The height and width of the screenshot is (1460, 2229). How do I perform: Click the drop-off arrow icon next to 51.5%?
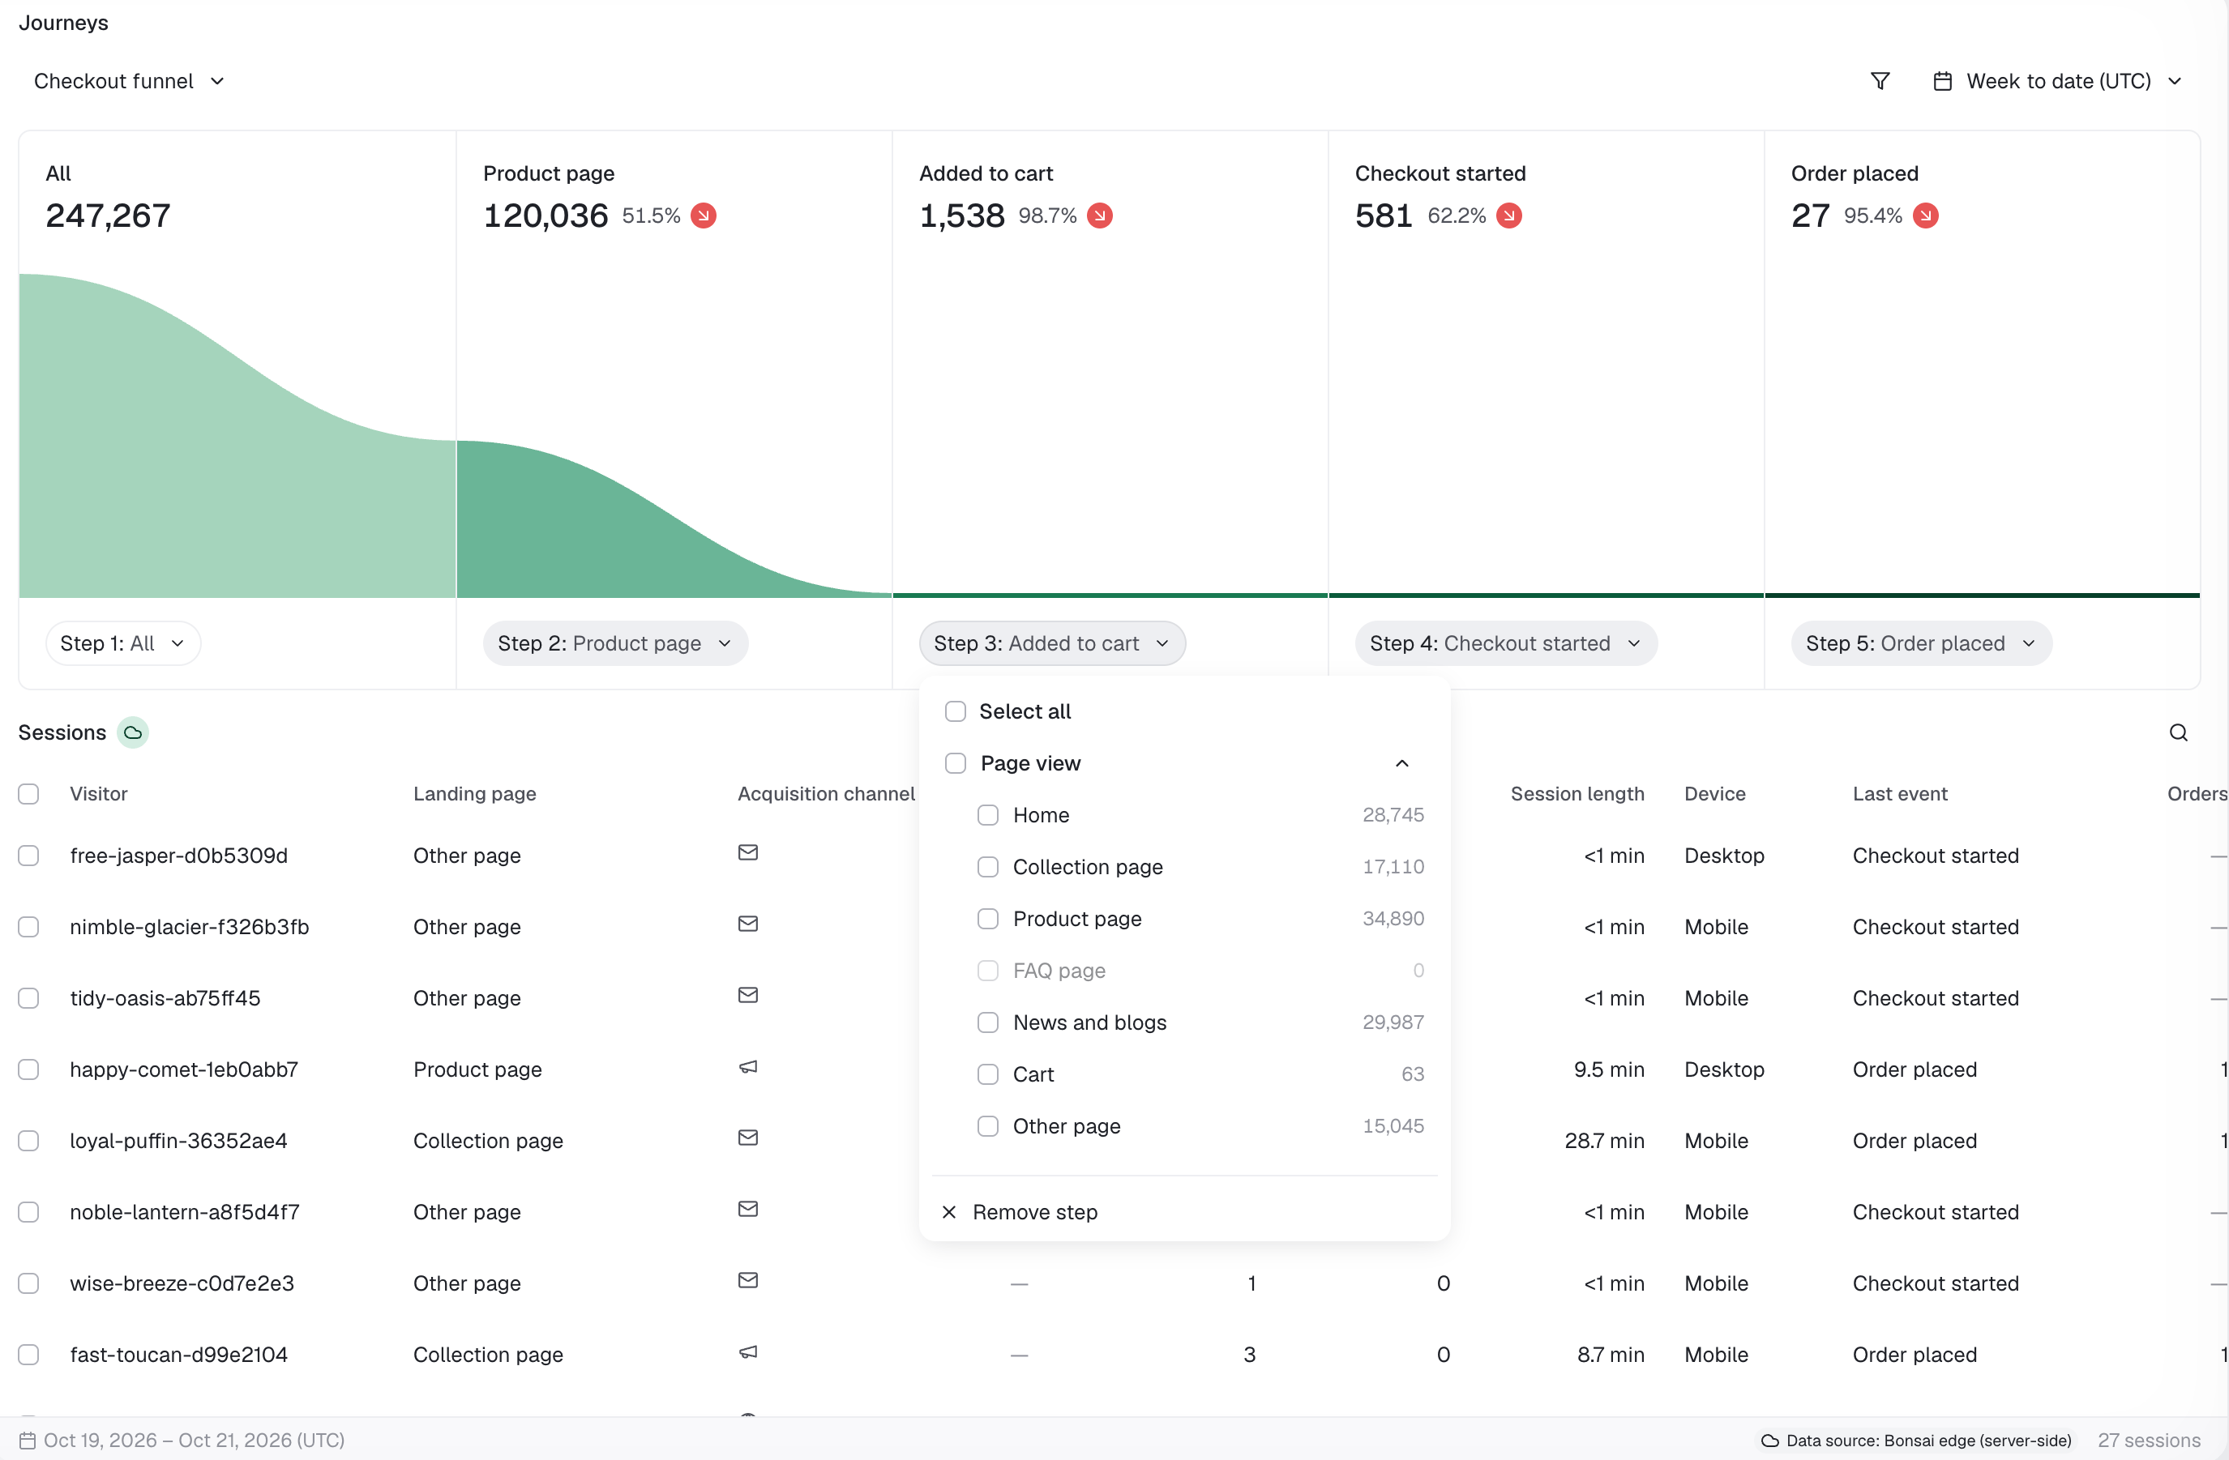pyautogui.click(x=704, y=216)
